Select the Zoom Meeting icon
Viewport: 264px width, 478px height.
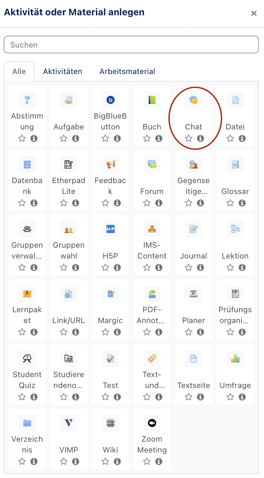tap(152, 423)
